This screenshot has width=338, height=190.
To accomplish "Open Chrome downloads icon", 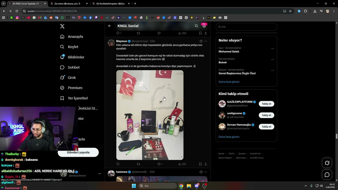I will click(315, 11).
